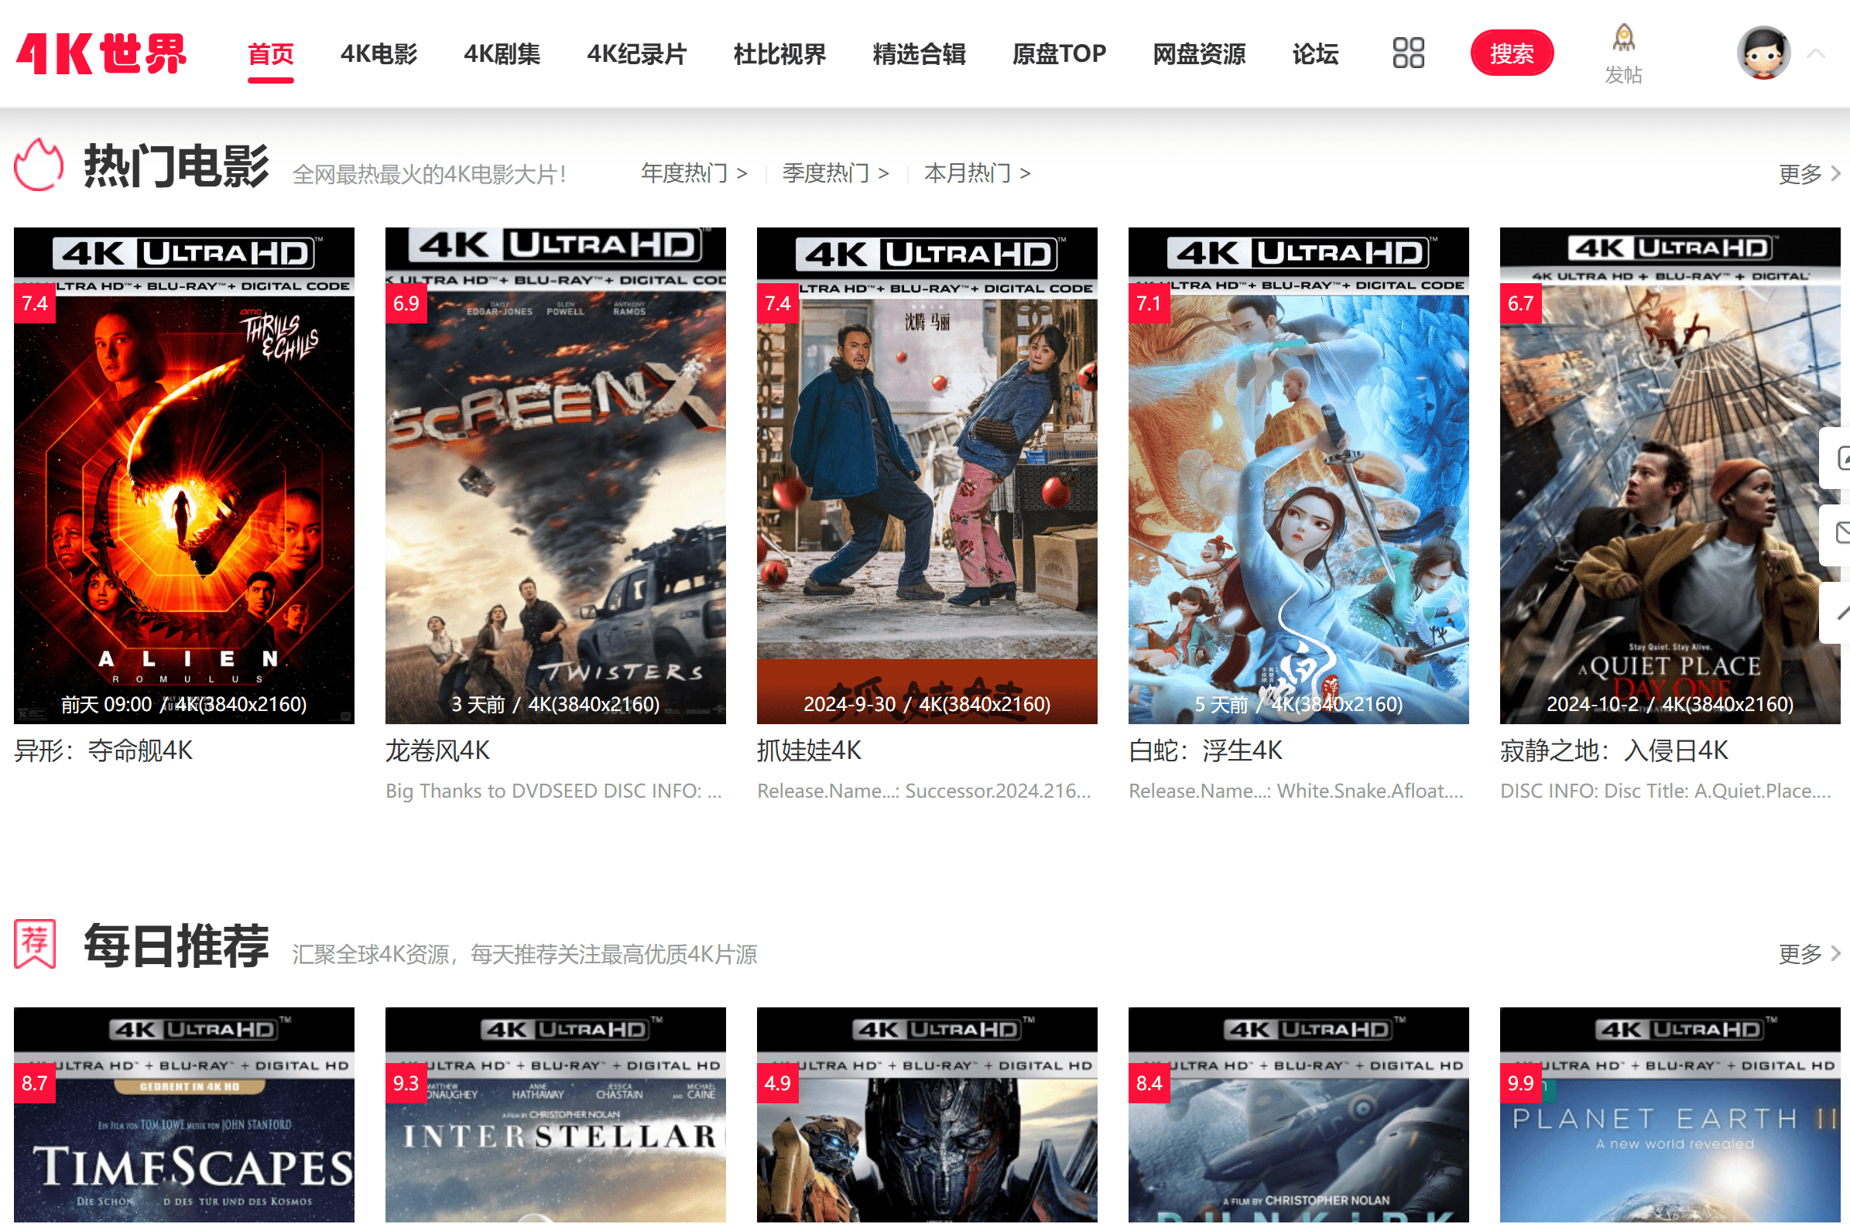Open the 本月热门 link

click(977, 173)
